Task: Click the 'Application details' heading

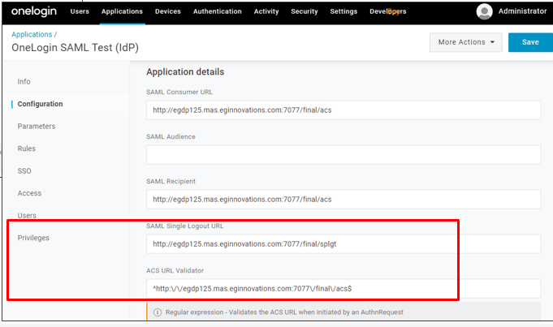Action: click(x=185, y=72)
